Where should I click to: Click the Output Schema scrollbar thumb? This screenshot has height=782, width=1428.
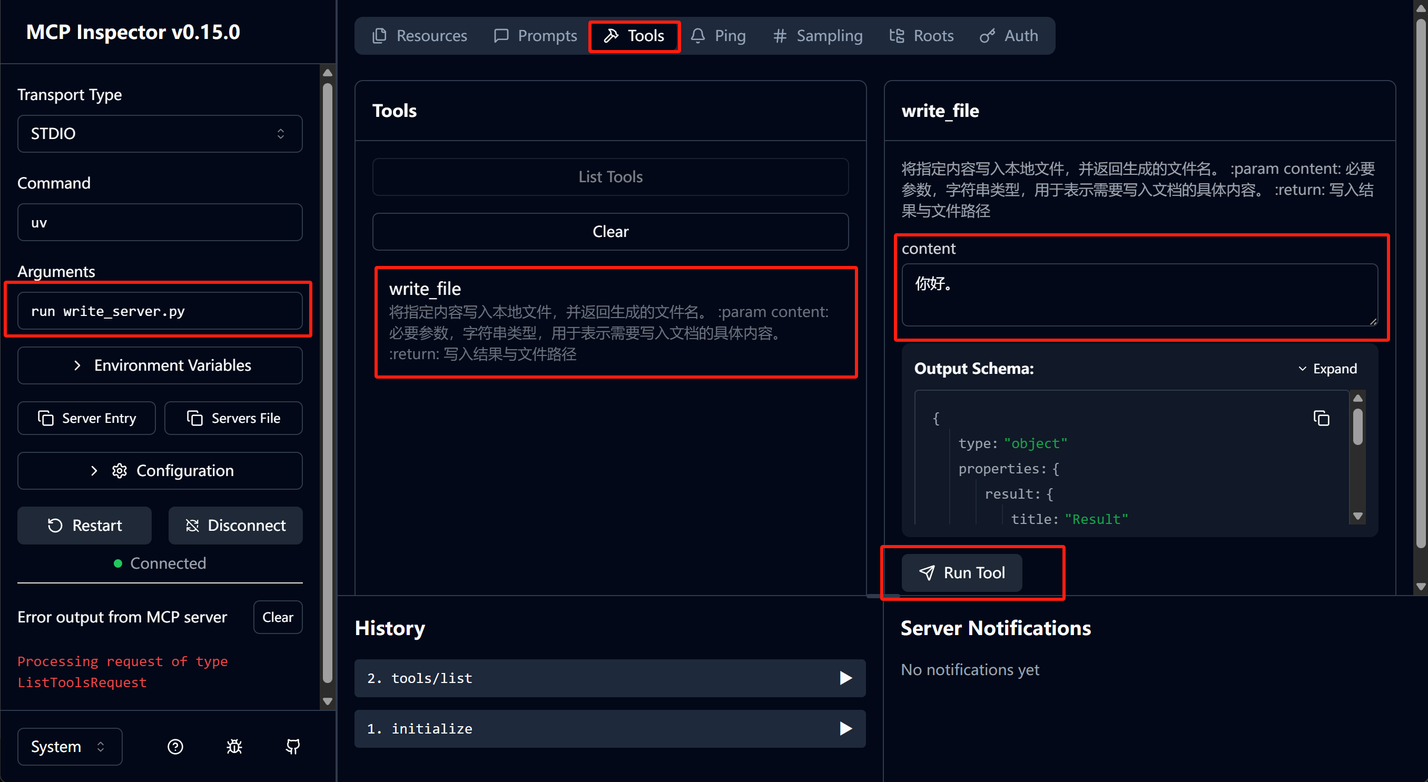(1357, 427)
